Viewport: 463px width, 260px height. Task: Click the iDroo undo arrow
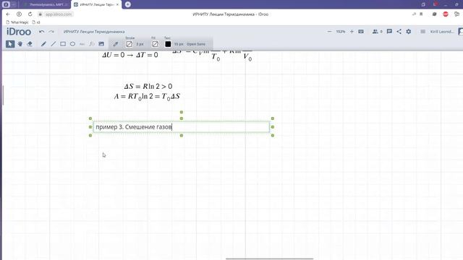click(x=42, y=32)
